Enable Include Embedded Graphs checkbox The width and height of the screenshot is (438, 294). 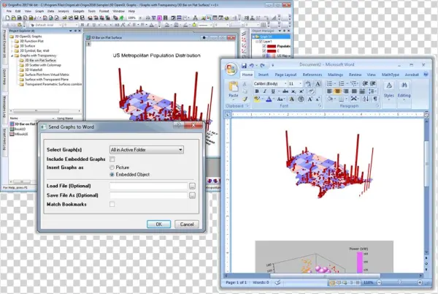click(x=112, y=159)
